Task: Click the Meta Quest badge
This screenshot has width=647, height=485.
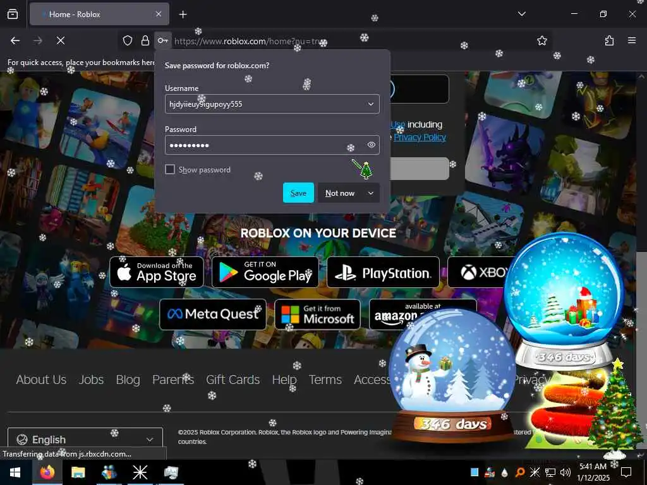Action: pos(213,314)
